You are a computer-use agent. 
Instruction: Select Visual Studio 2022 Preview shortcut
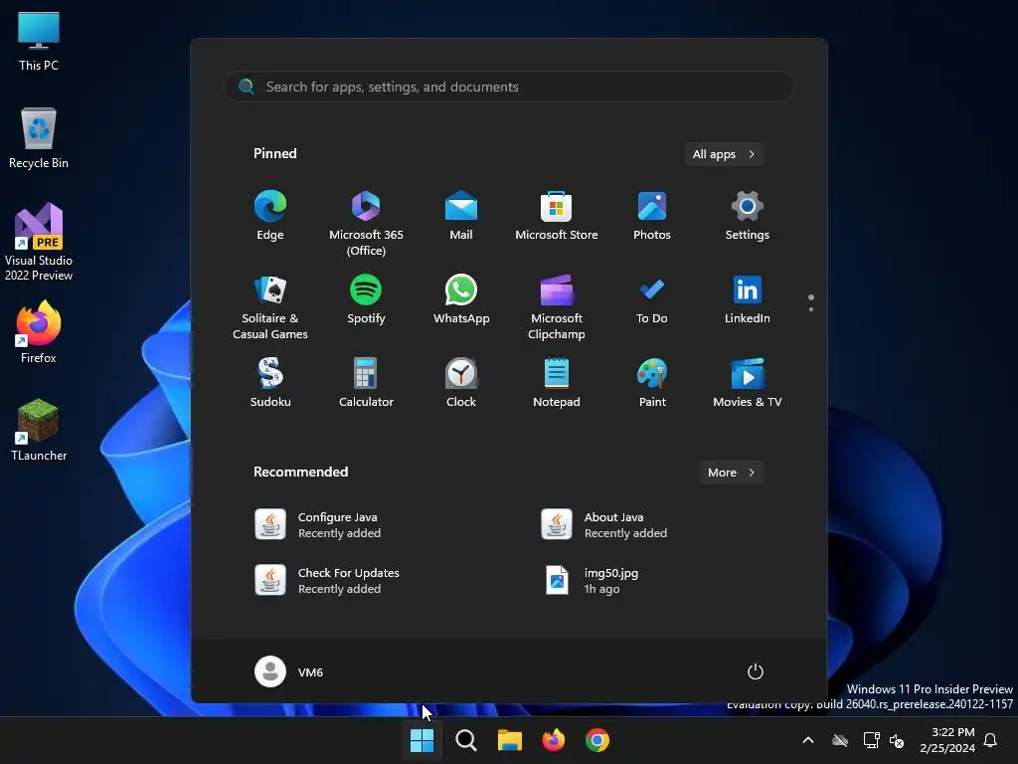39,242
